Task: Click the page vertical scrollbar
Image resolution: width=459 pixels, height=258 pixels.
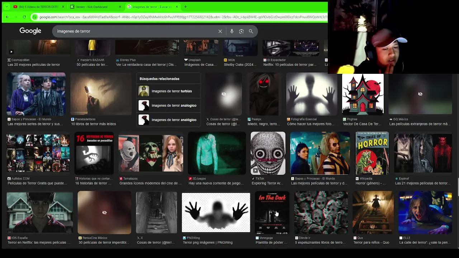Action: [458, 186]
